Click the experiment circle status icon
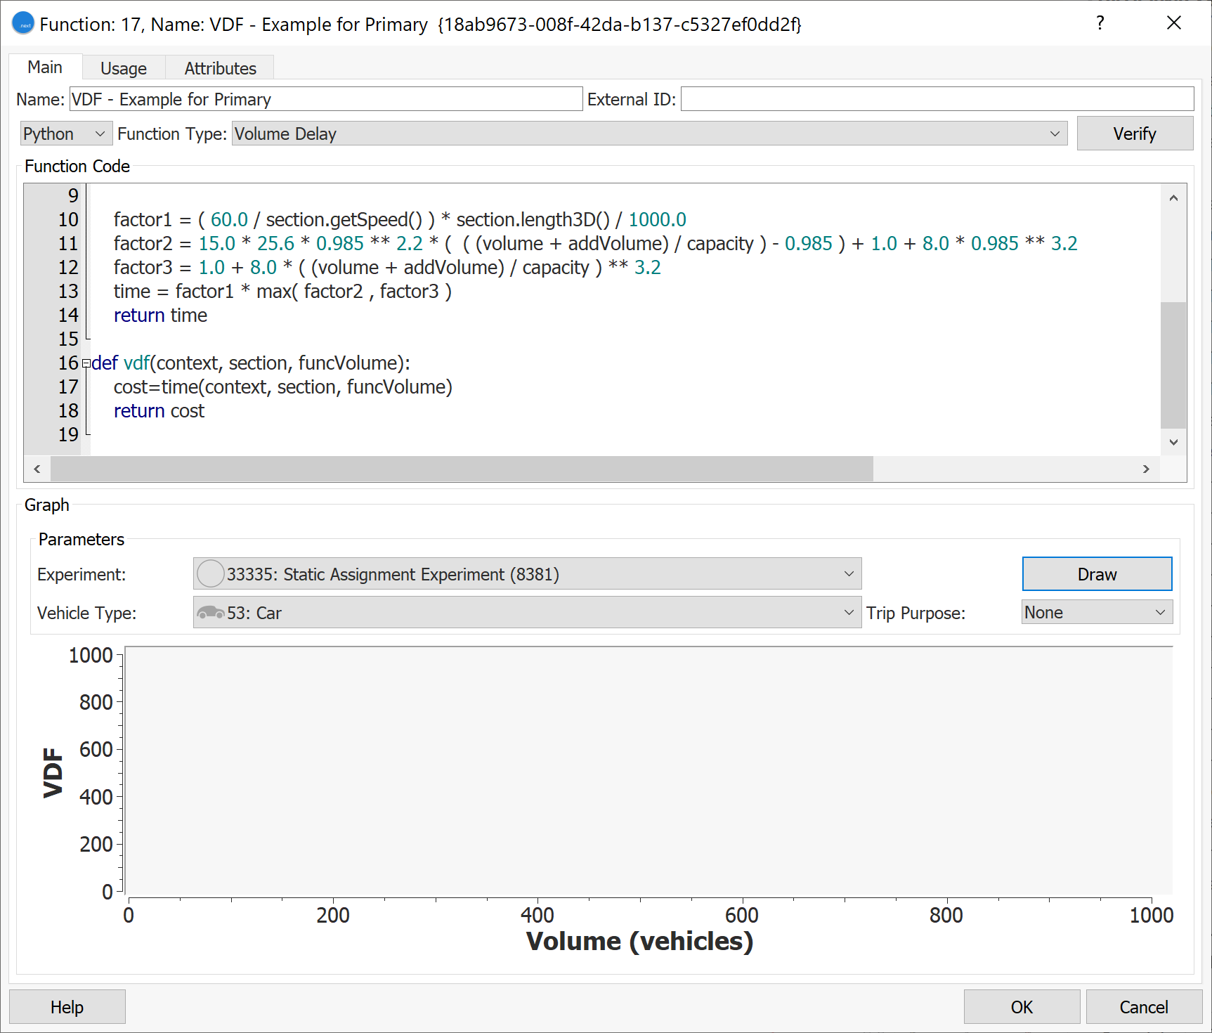 [x=210, y=574]
